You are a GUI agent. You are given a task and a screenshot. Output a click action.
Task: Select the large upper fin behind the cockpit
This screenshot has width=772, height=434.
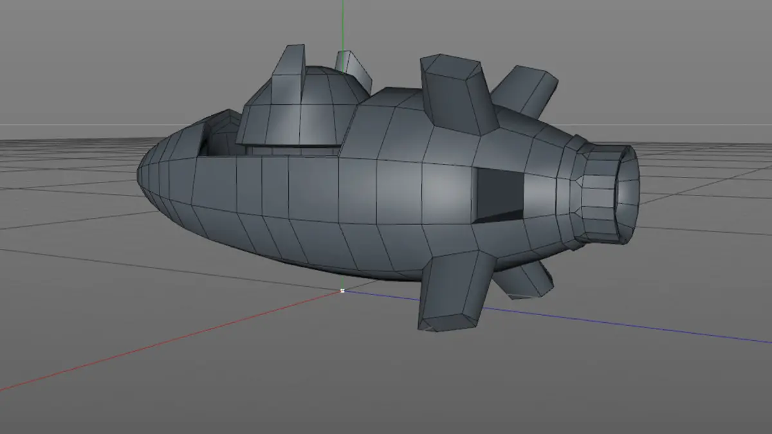click(458, 94)
